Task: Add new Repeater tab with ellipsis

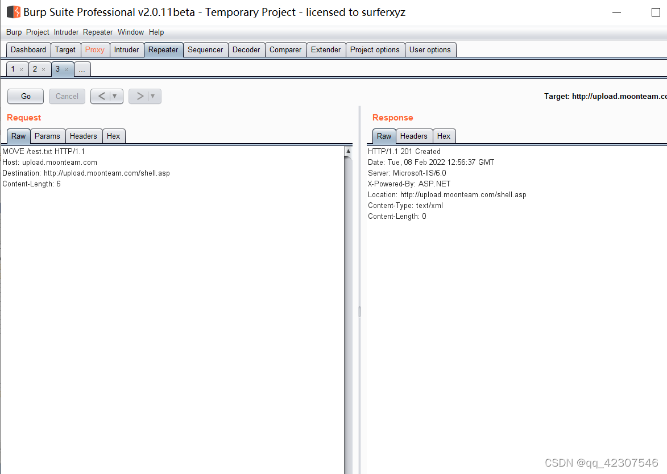Action: (82, 69)
